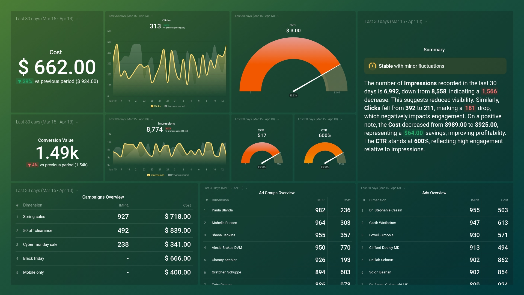The image size is (524, 295).
Task: Sort Campaigns Overview by the Cost column
Action: coord(187,205)
